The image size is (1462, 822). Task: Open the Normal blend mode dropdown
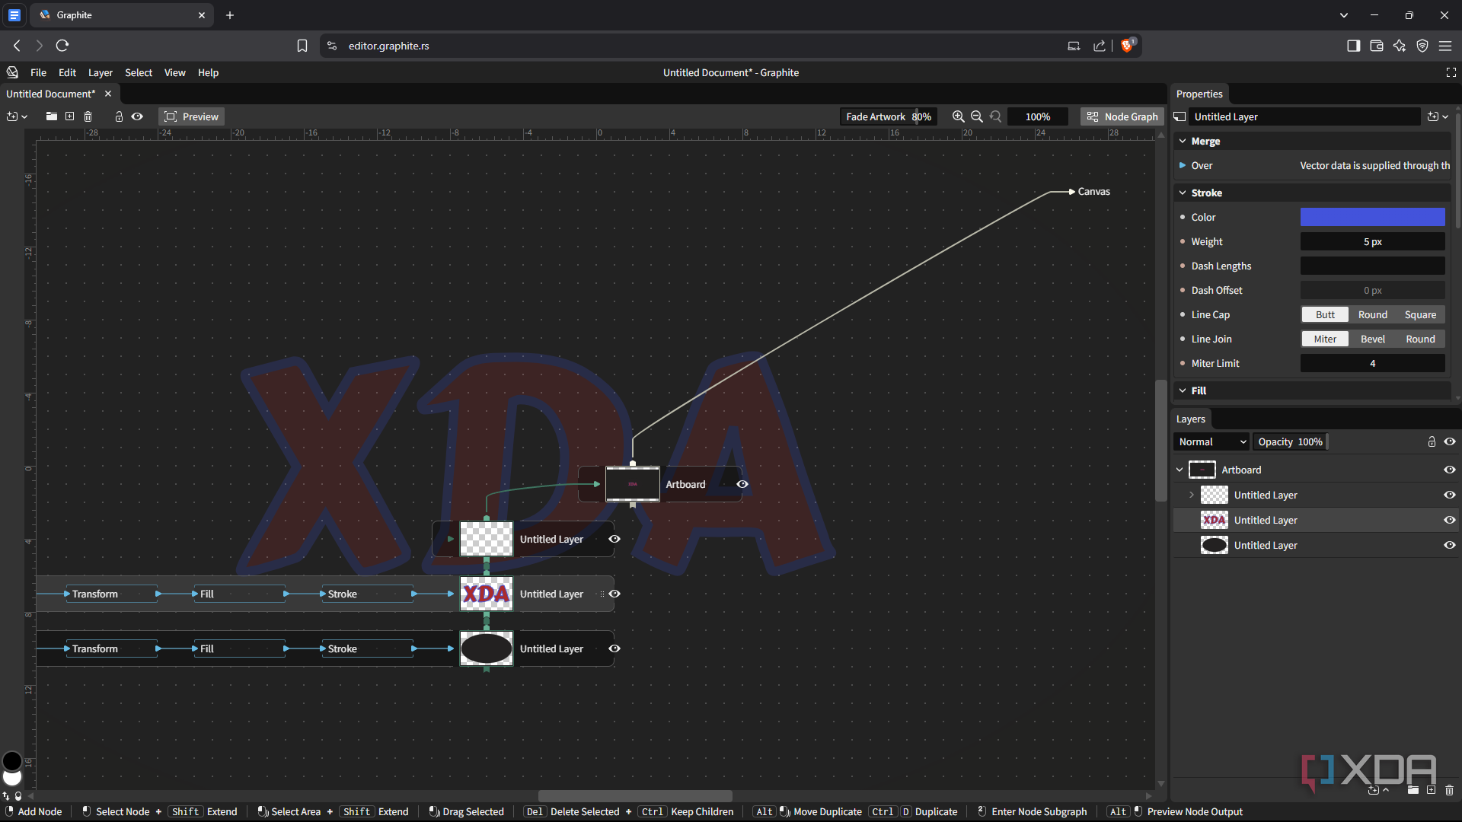(1211, 441)
